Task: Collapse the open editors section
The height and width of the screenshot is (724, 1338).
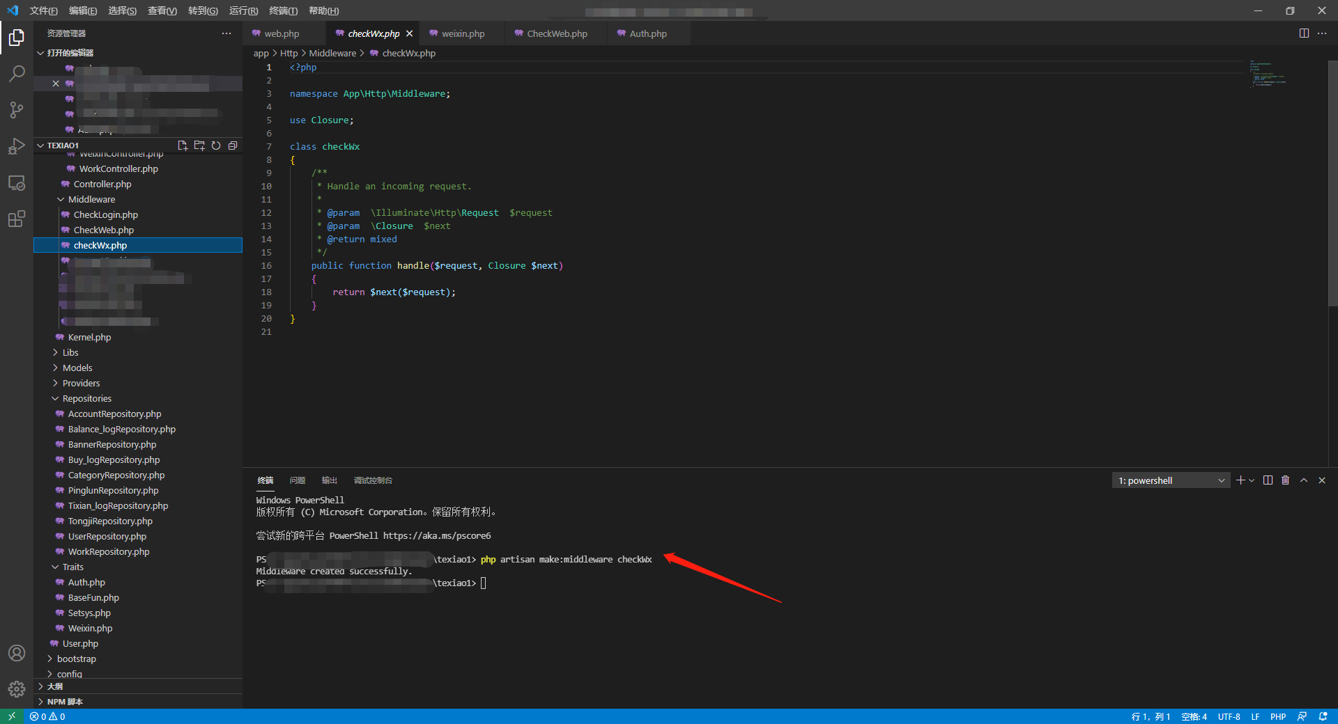Action: [40, 53]
